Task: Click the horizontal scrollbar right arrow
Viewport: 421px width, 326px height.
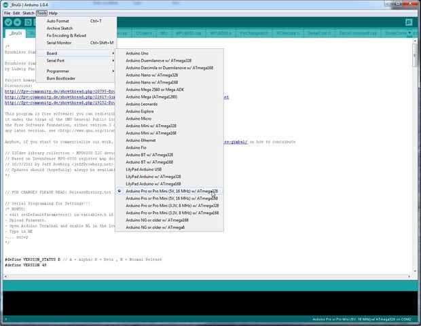Action: pos(409,276)
